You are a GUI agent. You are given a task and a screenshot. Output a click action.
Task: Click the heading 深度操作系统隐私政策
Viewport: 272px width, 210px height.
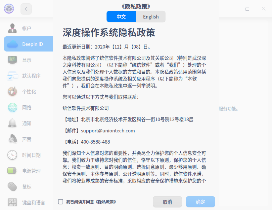109,32
